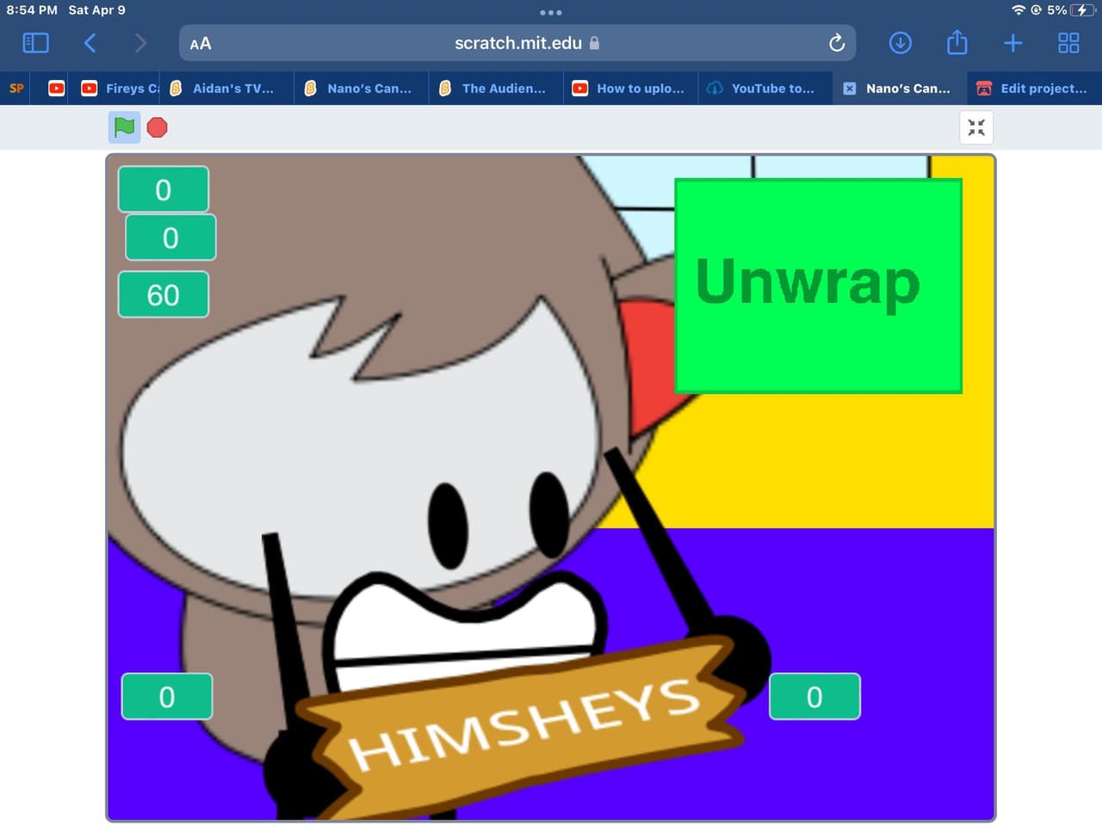Viewport: 1102px width, 826px height.
Task: Click the topmost 0 variable monitor
Action: click(164, 189)
